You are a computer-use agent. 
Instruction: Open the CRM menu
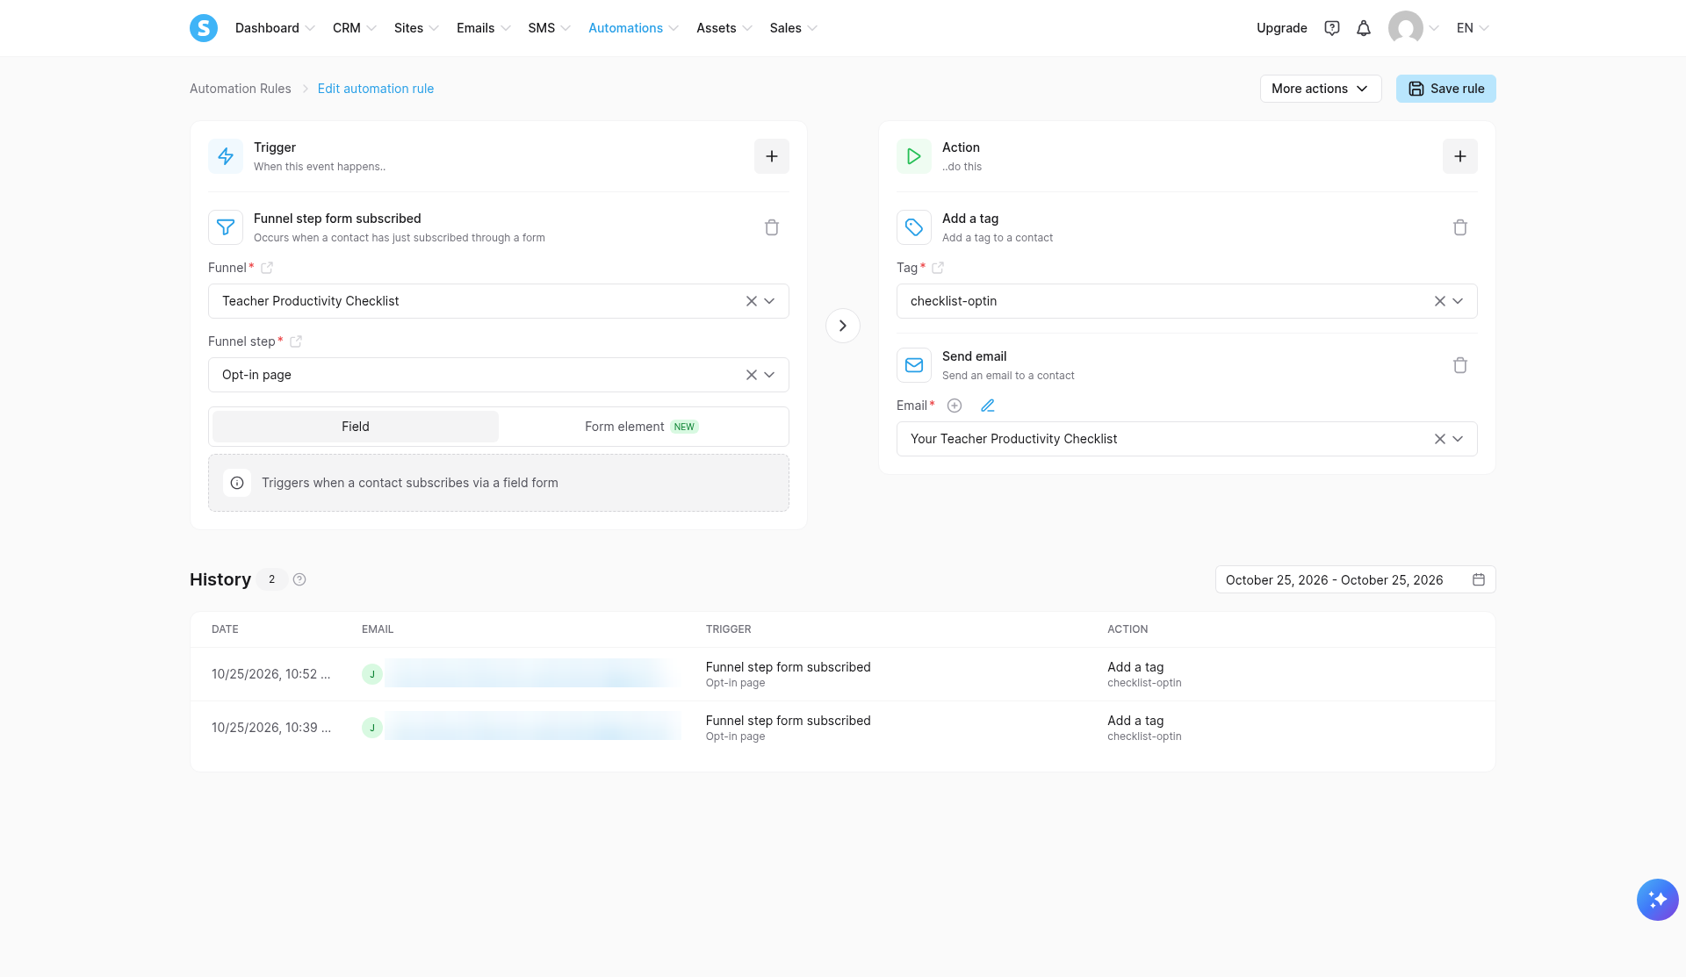(x=354, y=28)
